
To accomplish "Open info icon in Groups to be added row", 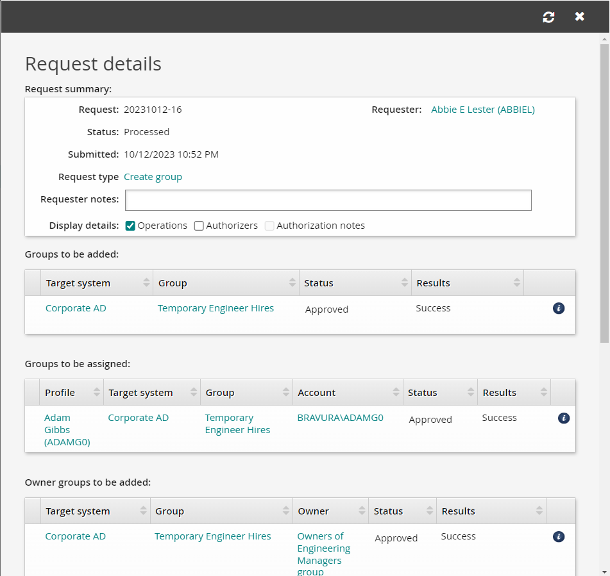I will 559,309.
